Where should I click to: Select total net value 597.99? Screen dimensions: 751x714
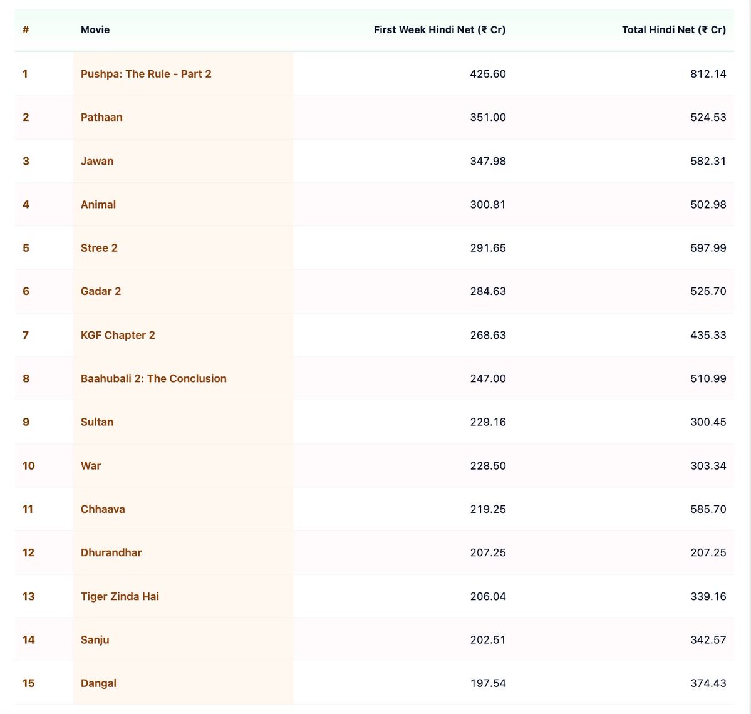(708, 248)
